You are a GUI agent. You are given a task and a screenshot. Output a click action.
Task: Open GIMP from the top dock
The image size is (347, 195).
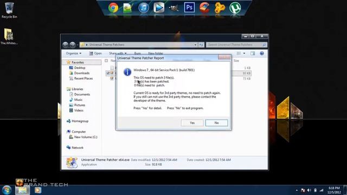tap(173, 8)
